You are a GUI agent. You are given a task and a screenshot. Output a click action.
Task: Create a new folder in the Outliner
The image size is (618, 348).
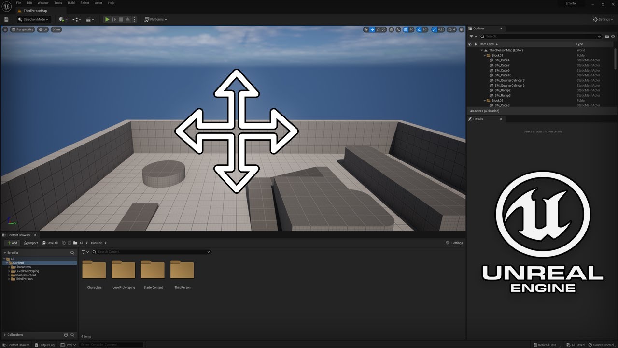(606, 36)
